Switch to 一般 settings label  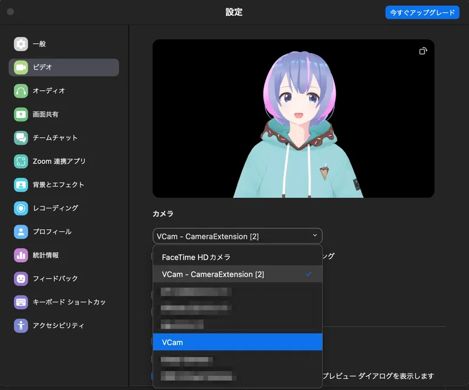(39, 44)
